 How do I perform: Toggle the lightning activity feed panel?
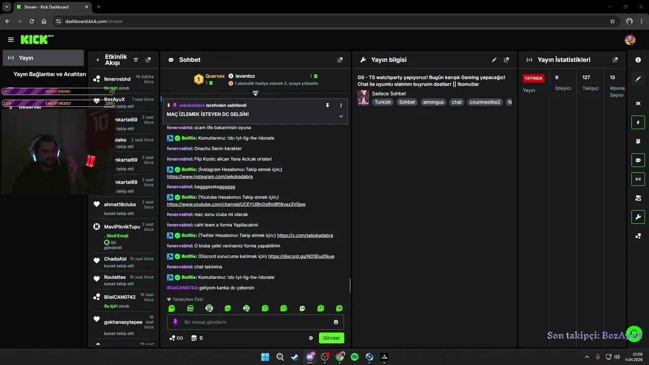tap(638, 122)
